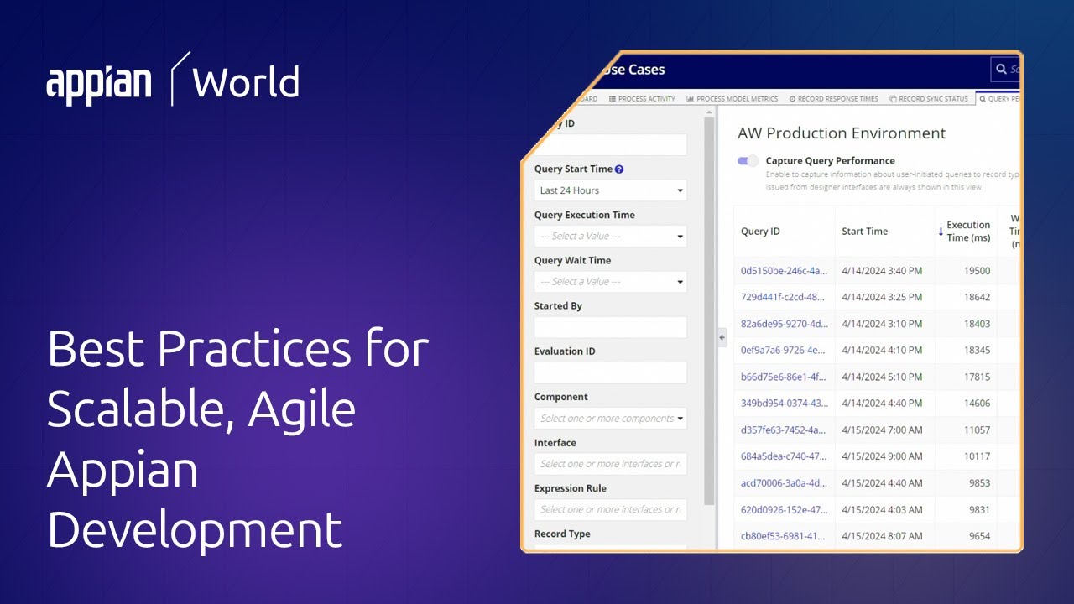Click start time 4/15/2024 7:00 AM cell
Screen dimensions: 1074x604
click(x=882, y=430)
